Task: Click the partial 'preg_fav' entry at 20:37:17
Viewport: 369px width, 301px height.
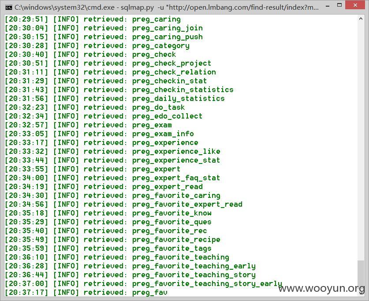Action: pyautogui.click(x=149, y=293)
